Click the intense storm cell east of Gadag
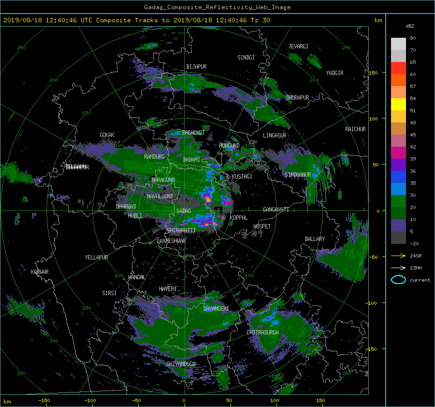Screen dimensions: 435x407 [x=207, y=199]
